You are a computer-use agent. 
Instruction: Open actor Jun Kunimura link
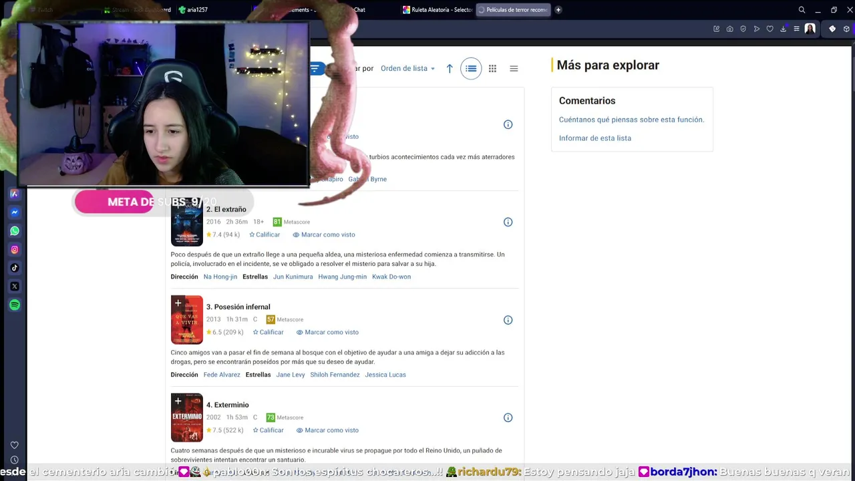pyautogui.click(x=293, y=277)
